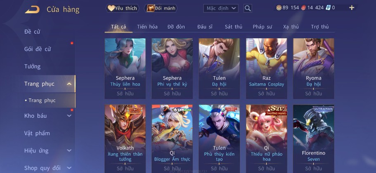Click the blue voucher currency icon

tap(328, 8)
